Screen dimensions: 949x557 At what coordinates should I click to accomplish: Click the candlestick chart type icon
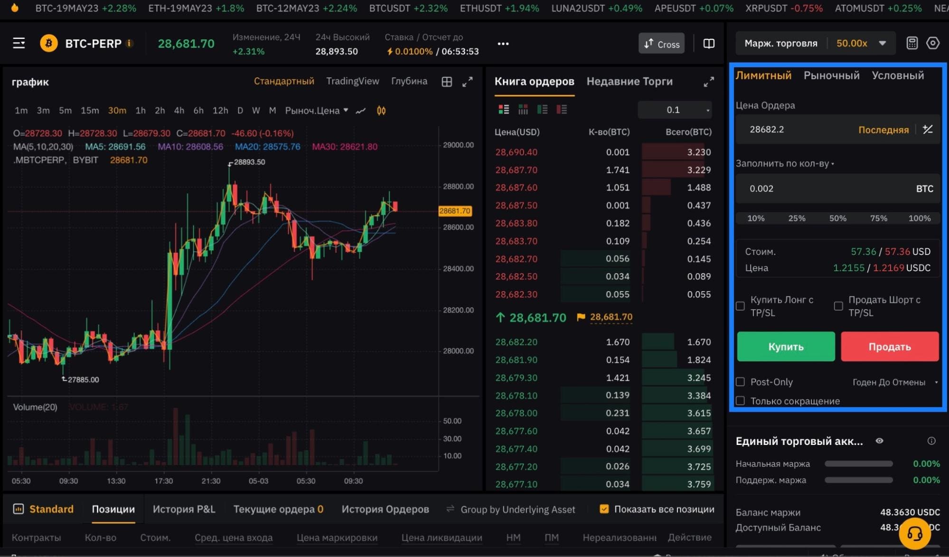pos(381,111)
